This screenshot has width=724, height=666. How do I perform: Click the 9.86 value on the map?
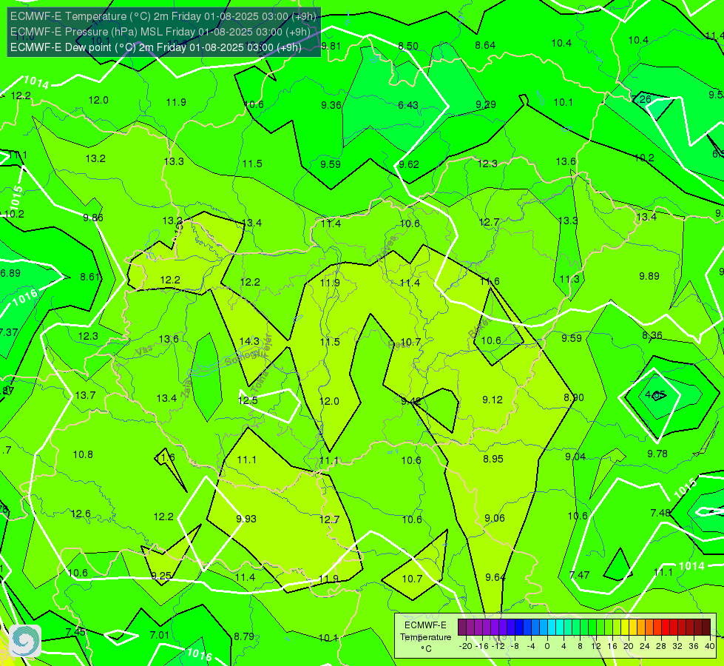tap(92, 218)
